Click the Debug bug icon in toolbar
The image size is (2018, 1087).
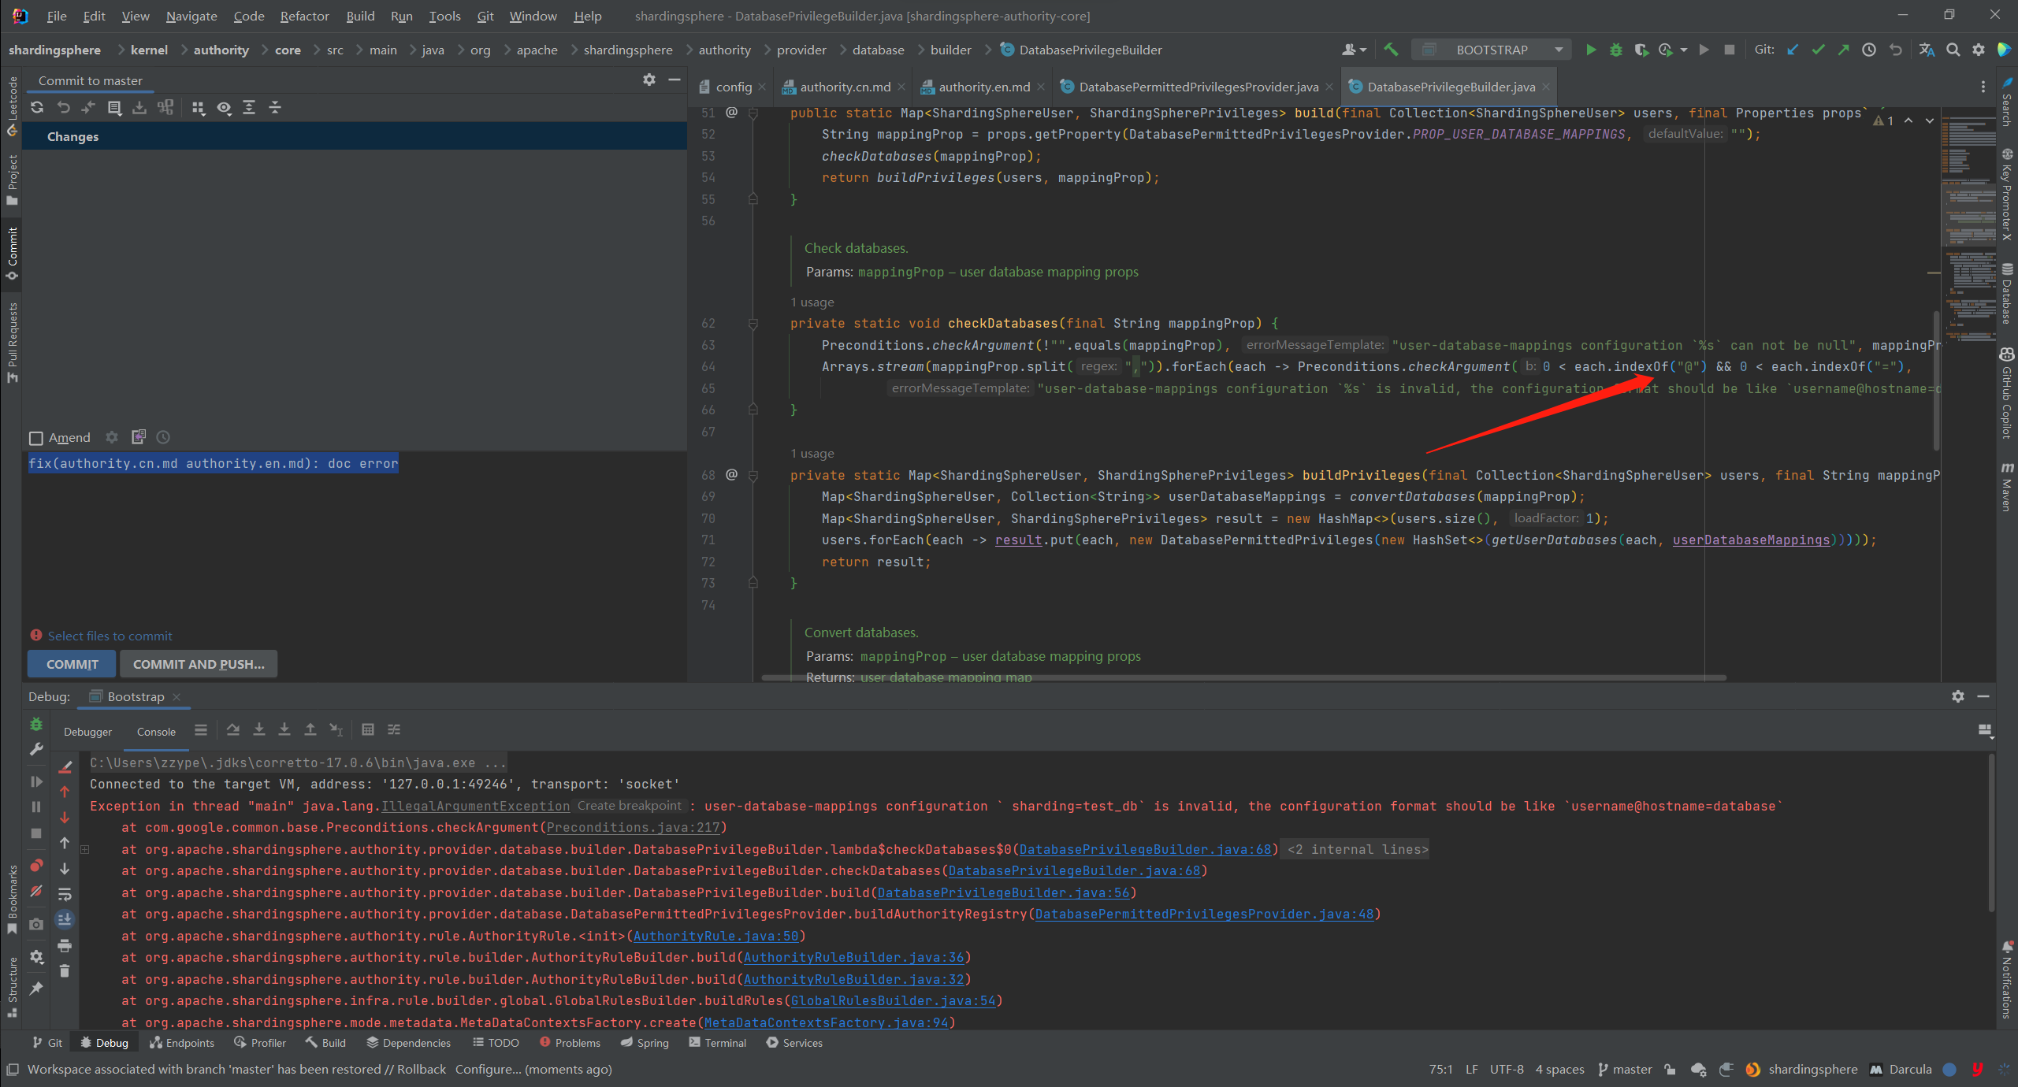[1615, 50]
